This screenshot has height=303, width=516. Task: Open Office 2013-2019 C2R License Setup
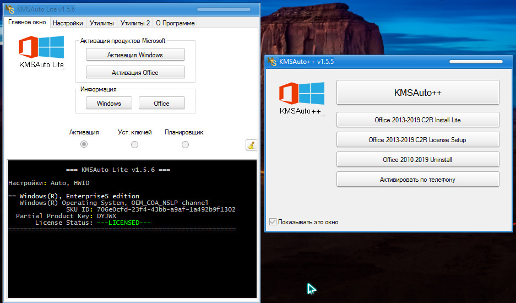pyautogui.click(x=417, y=139)
